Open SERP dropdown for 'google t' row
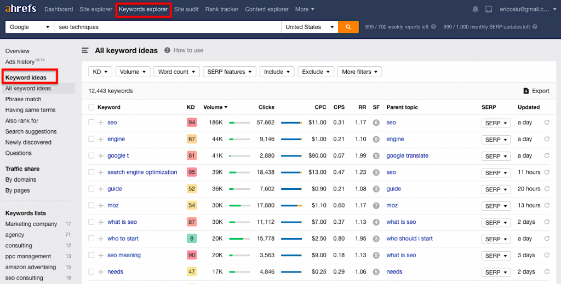561x284 pixels. tap(496, 156)
